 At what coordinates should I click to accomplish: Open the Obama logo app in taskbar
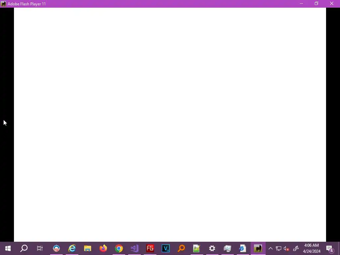(56, 248)
